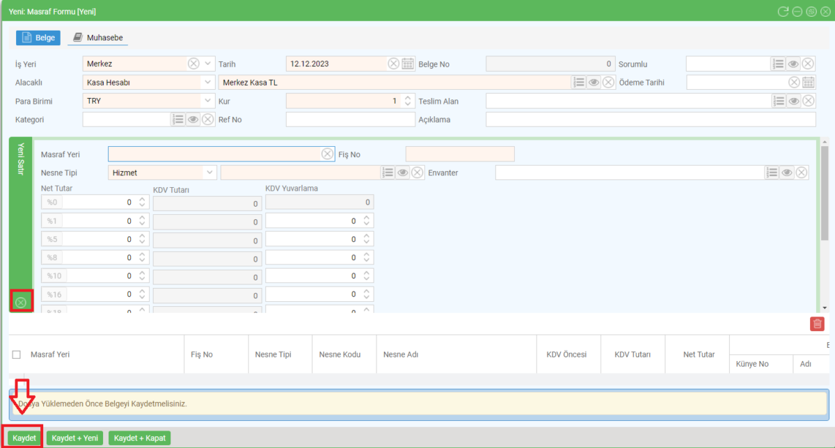835x448 pixels.
Task: Toggle the Sorumlu eye view icon
Action: [x=793, y=64]
